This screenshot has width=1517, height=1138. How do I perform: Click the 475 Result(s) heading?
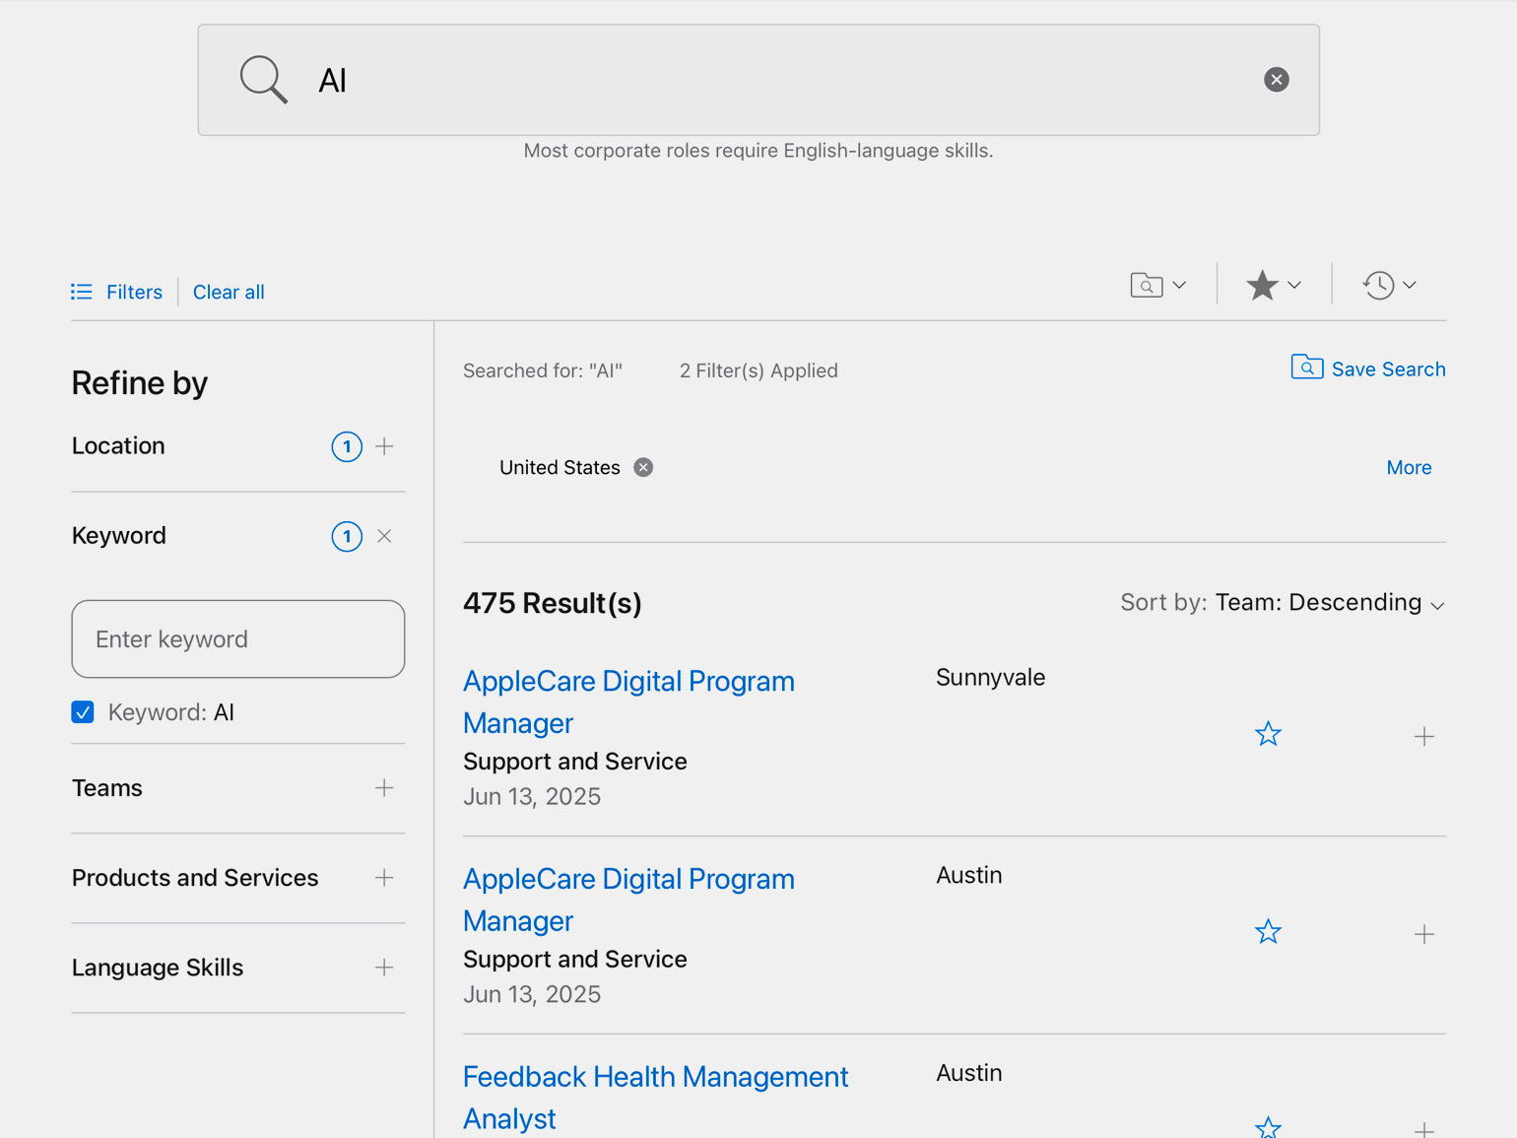(x=553, y=603)
